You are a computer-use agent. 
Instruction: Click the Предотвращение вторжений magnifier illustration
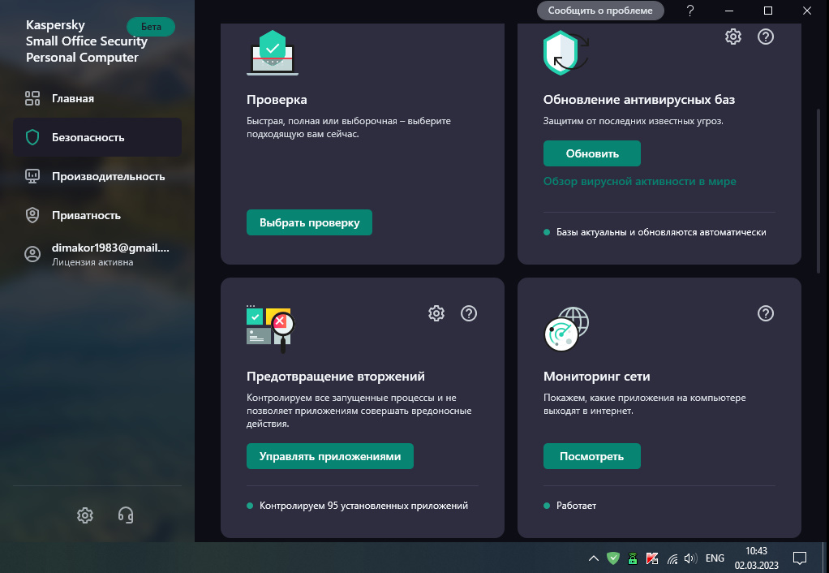270,329
